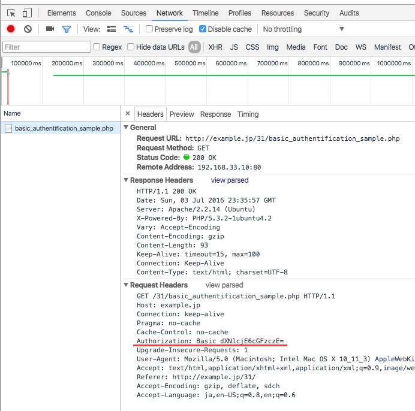Click the file icon beside basic_authentification_sample.php

pyautogui.click(x=8, y=128)
